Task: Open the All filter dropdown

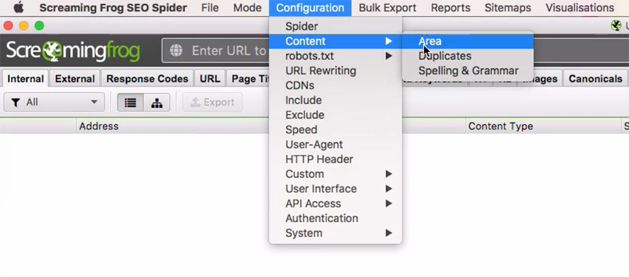Action: click(53, 102)
